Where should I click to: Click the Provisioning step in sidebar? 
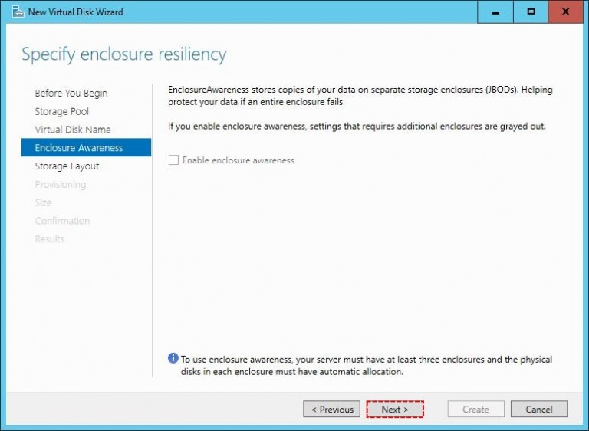pos(60,185)
